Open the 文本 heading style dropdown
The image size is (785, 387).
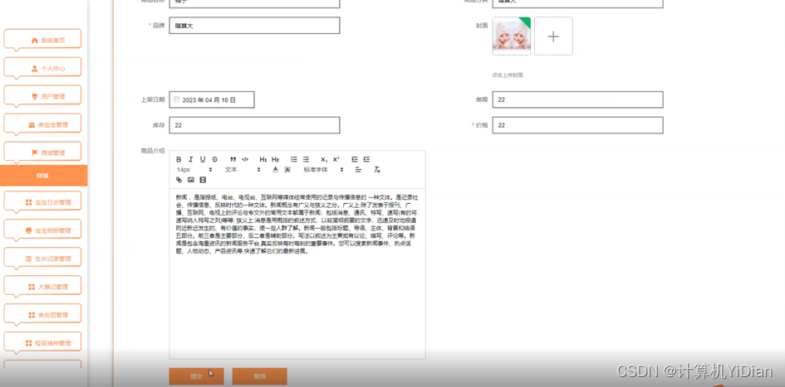pos(243,170)
